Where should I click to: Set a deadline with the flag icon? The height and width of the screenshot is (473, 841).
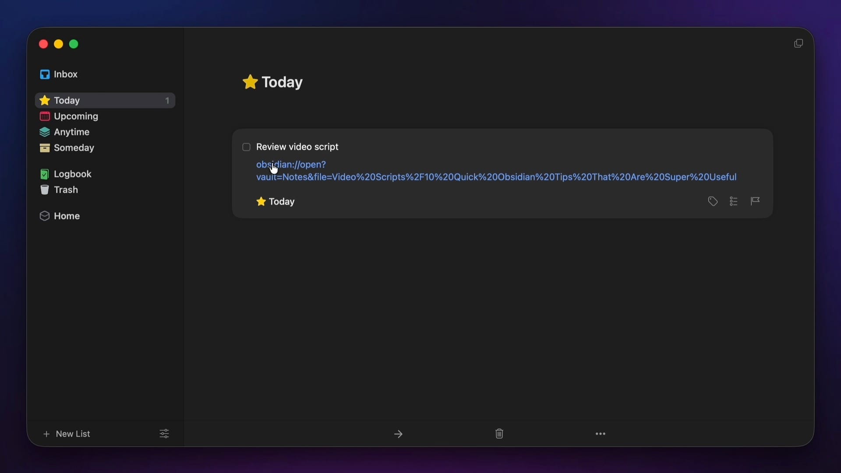(x=755, y=201)
